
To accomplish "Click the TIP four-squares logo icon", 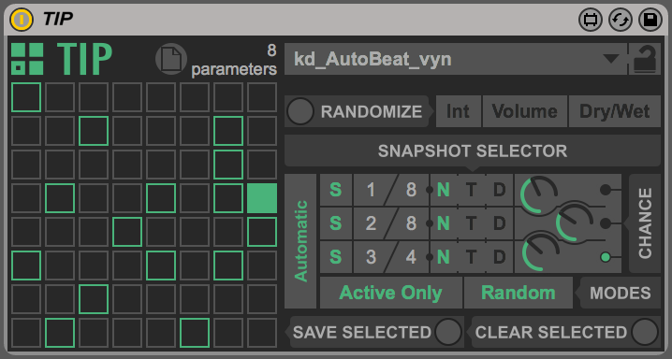I will tap(27, 59).
